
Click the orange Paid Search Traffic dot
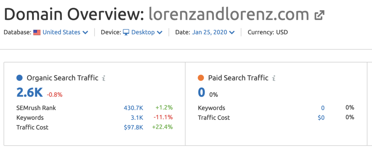pos(201,78)
